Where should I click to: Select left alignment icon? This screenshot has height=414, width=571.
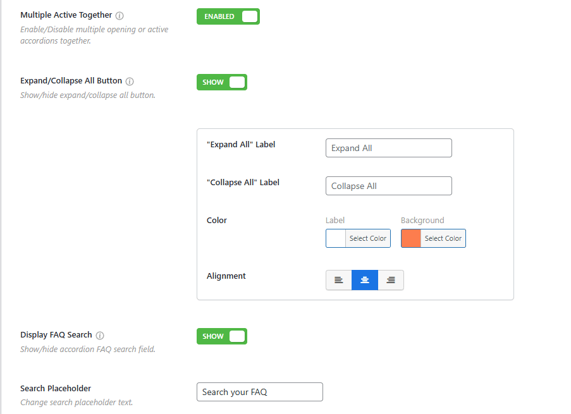339,280
